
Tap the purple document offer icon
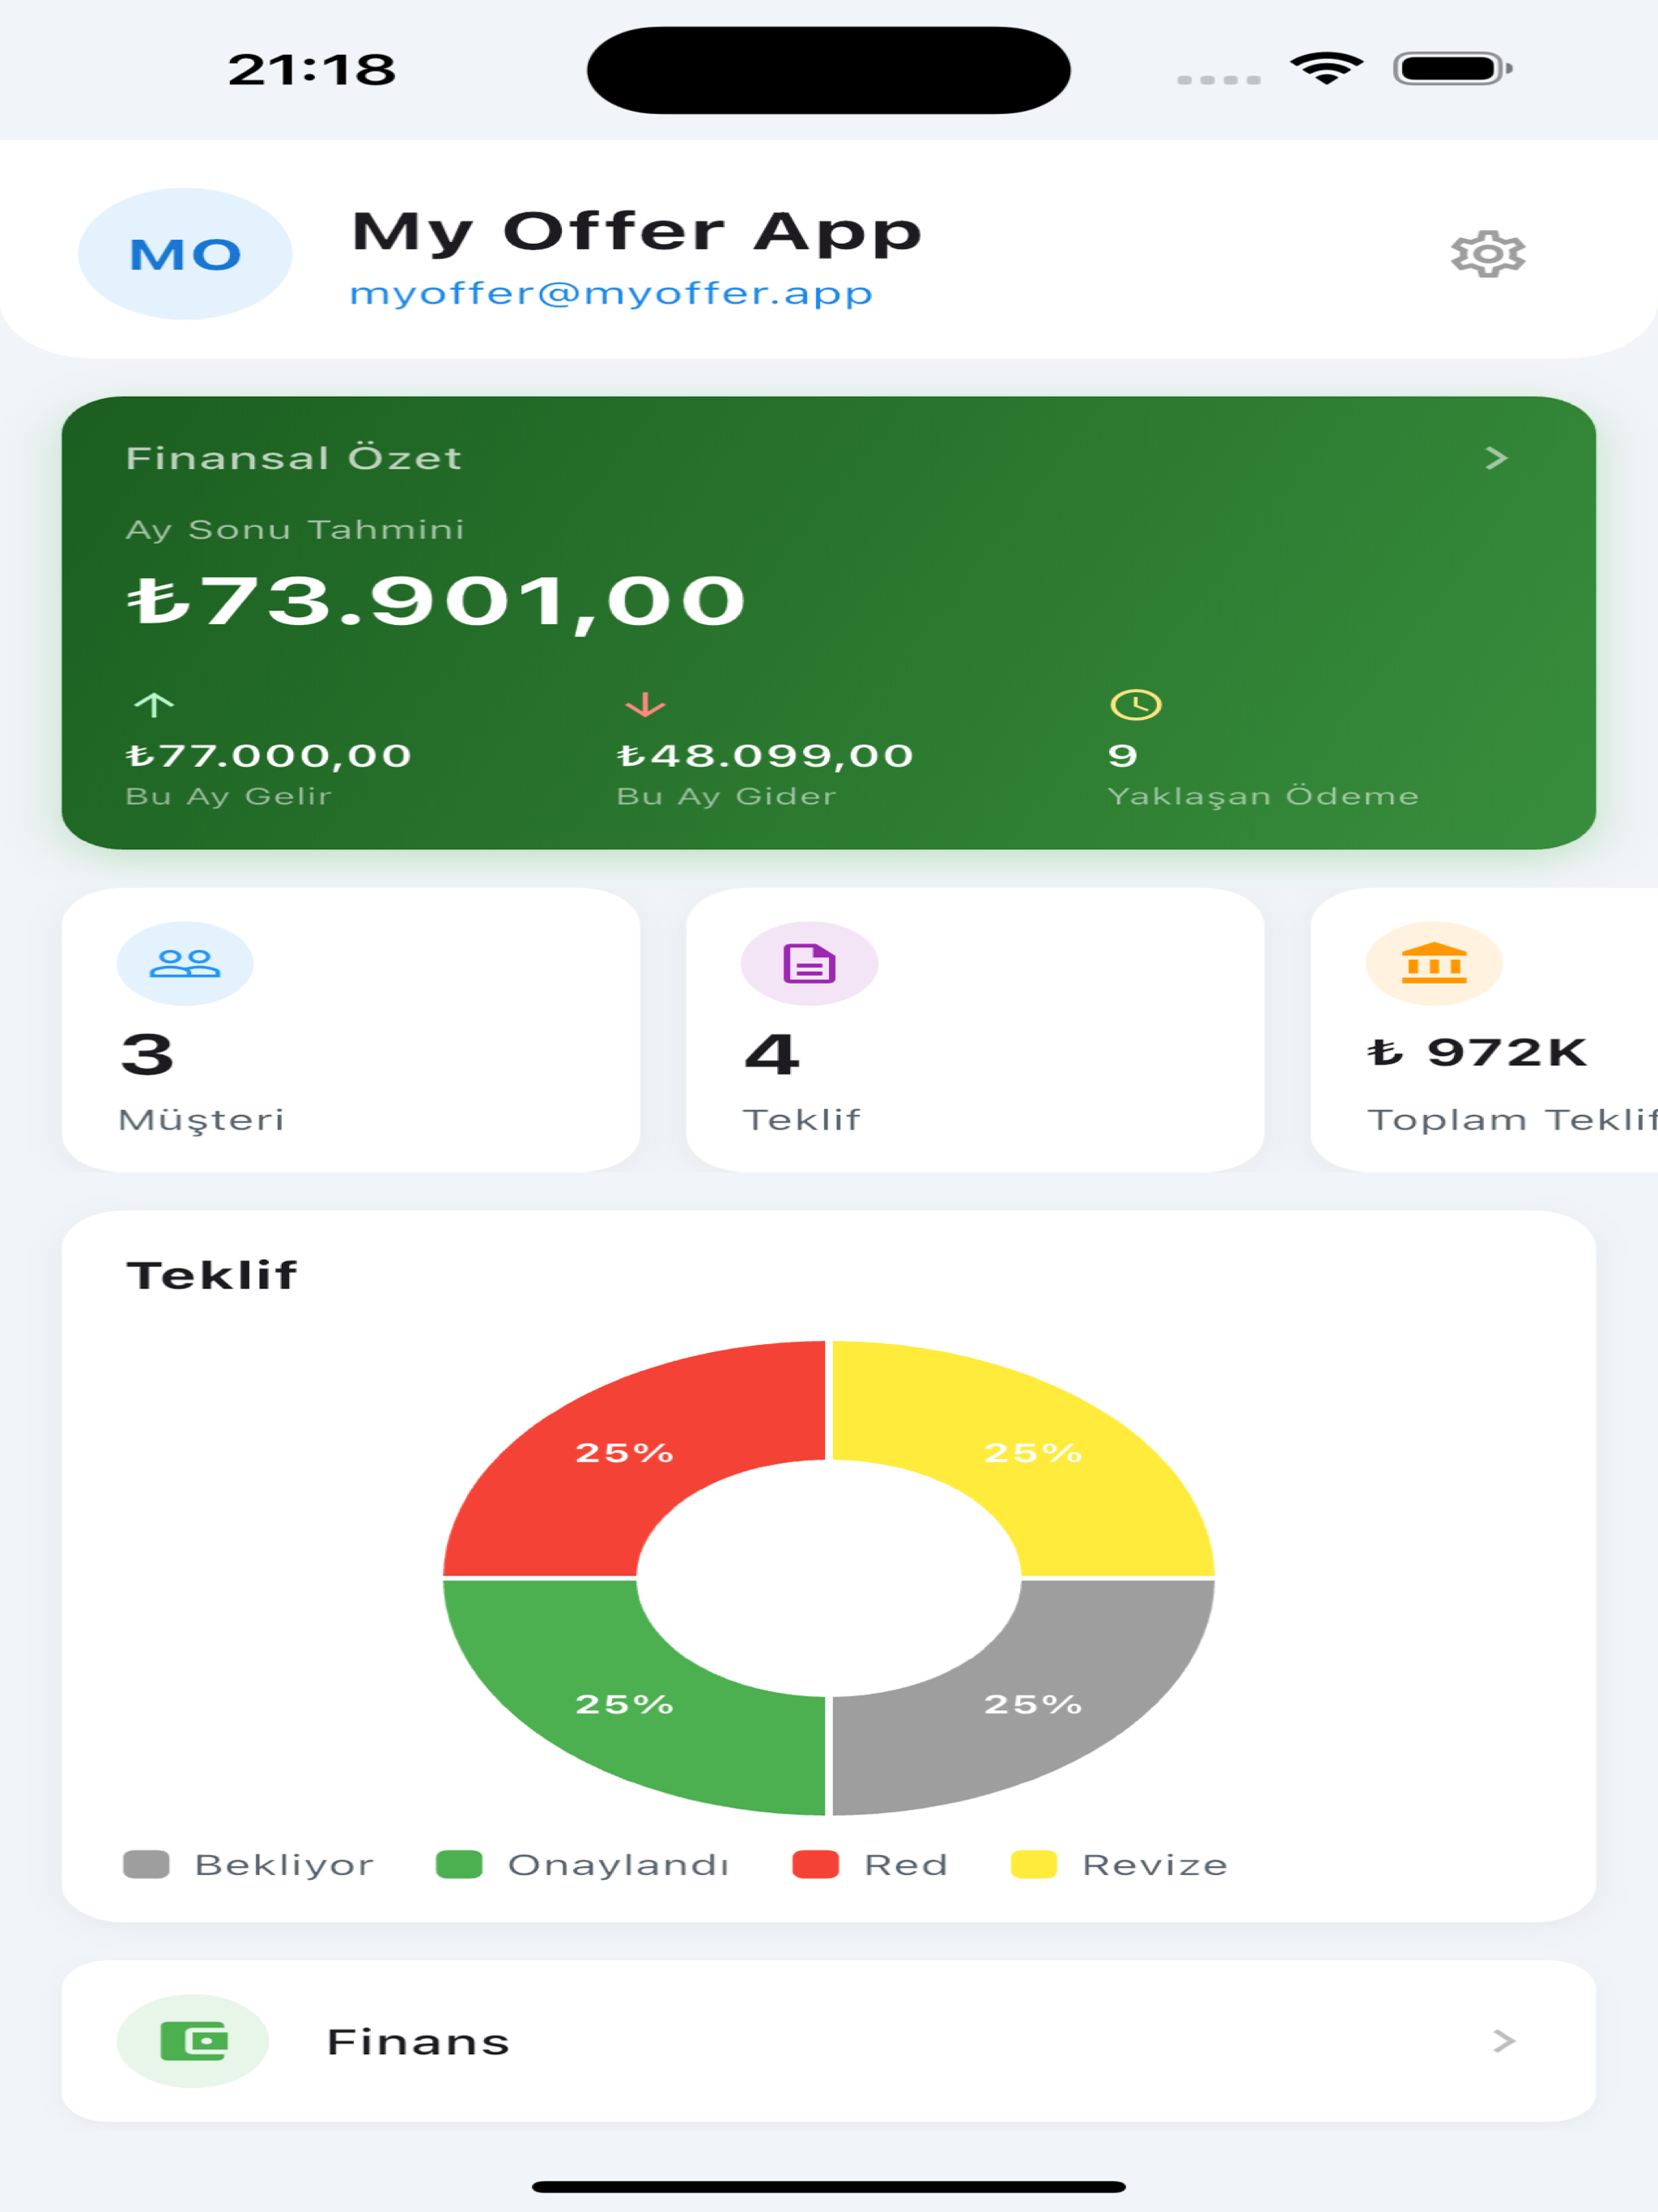point(809,963)
